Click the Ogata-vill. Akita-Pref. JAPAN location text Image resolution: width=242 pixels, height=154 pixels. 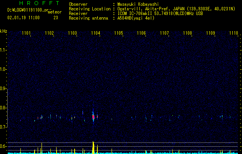point(176,9)
